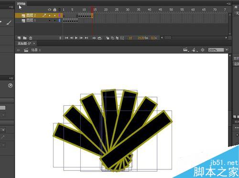The image size is (239, 178).
Task: Toggle Onion Skin Outlines icon
Action: (113, 38)
